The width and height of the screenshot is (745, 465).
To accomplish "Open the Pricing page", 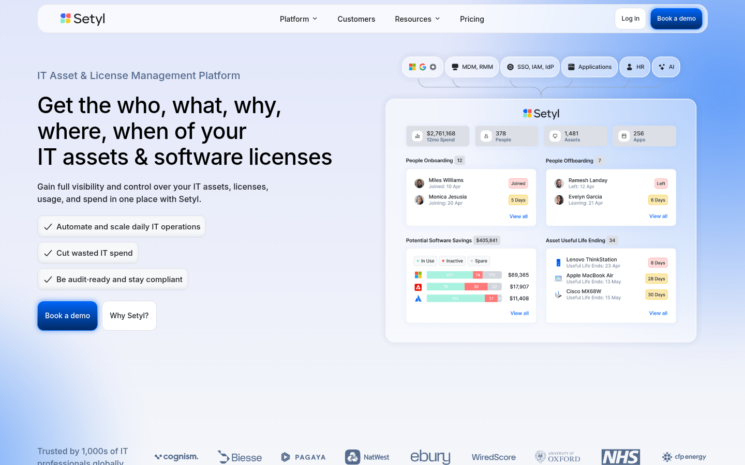I will 472,19.
